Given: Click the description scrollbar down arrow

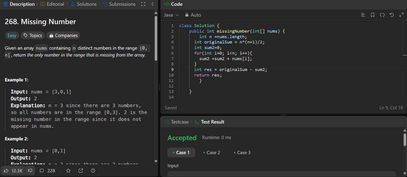Looking at the screenshot, I should pos(156,161).
